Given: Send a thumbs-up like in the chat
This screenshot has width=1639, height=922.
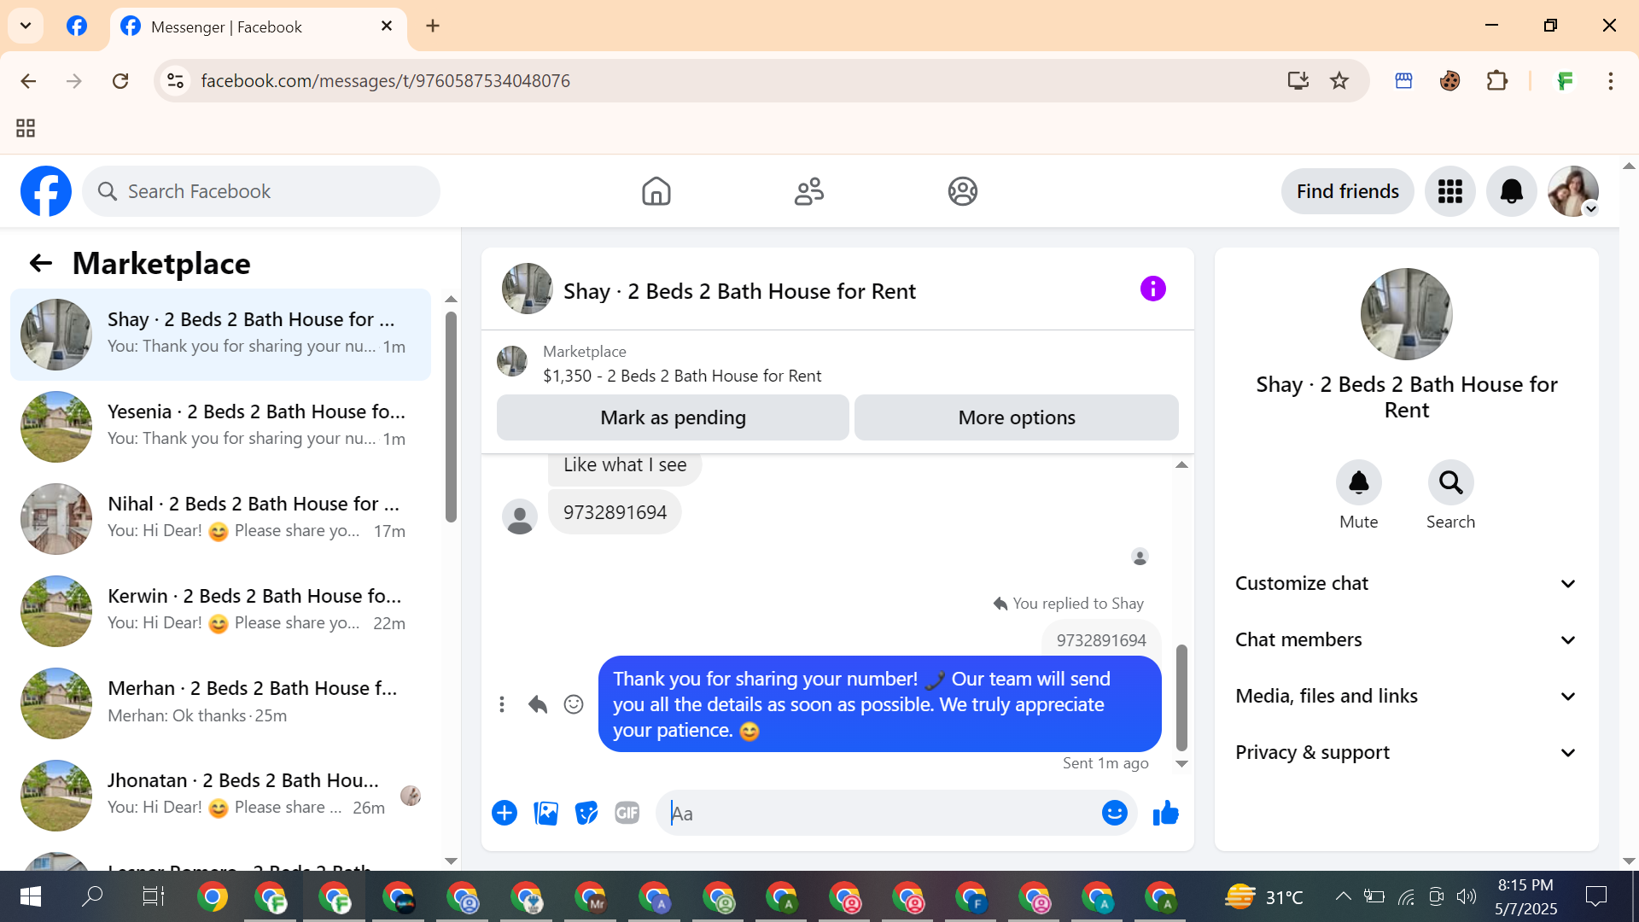Looking at the screenshot, I should click(x=1165, y=814).
